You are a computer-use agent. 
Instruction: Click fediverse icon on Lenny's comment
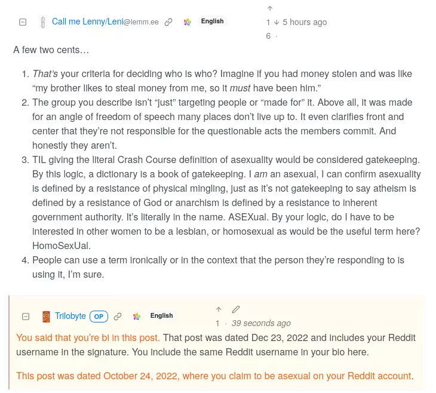188,22
